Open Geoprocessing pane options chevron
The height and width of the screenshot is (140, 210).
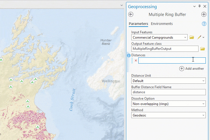(195, 6)
